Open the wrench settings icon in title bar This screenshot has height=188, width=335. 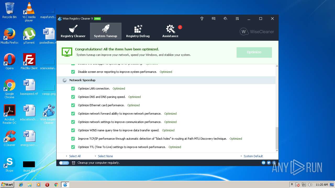[x=225, y=19]
